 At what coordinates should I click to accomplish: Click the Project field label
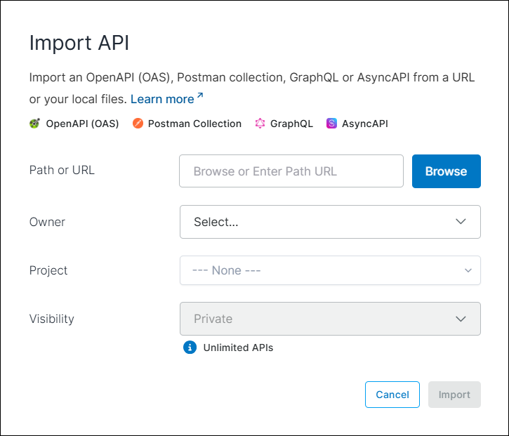[x=48, y=270]
